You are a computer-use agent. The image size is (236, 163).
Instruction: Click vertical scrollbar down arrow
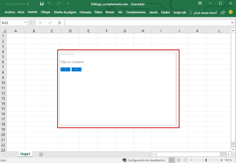pyautogui.click(x=233, y=149)
